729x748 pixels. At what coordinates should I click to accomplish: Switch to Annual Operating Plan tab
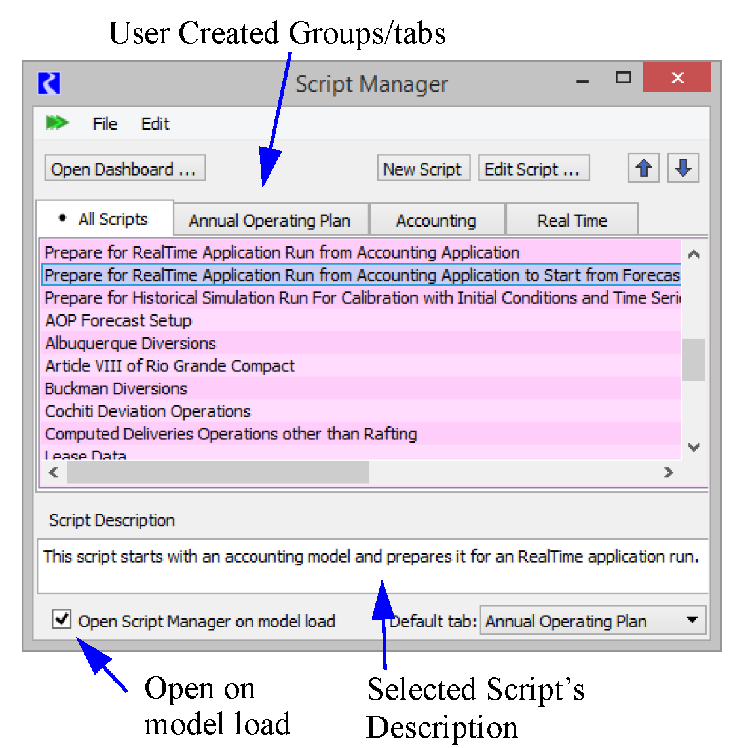[270, 221]
